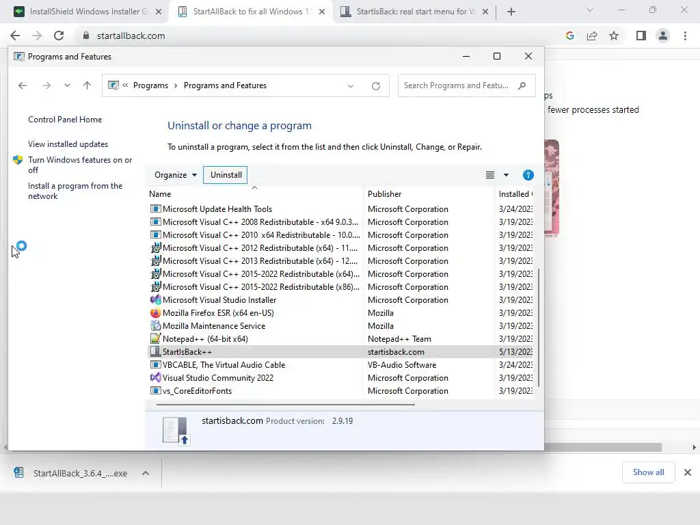The image size is (700, 525).
Task: Open the Chrome profile avatar
Action: 663,36
